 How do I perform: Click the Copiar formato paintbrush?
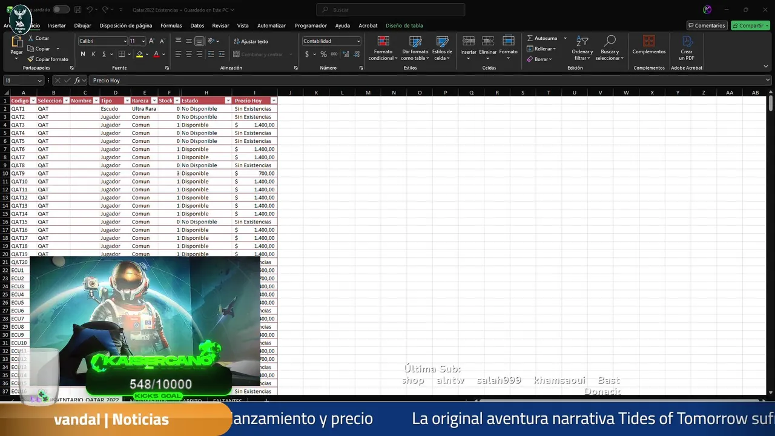click(31, 59)
